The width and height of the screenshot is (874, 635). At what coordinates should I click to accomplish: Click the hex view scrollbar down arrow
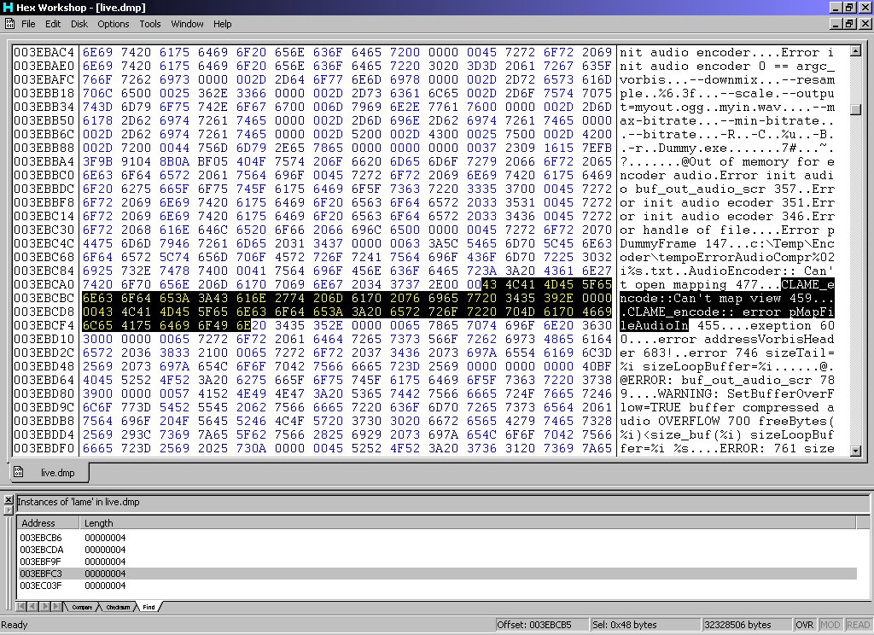855,451
